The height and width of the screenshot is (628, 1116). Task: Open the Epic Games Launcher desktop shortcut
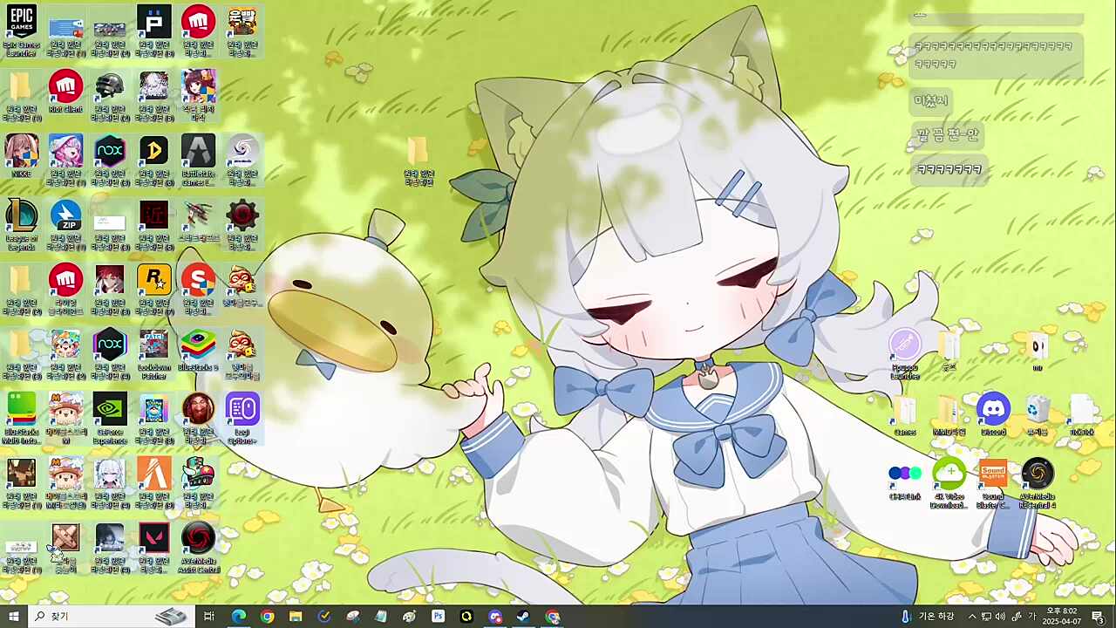(21, 31)
